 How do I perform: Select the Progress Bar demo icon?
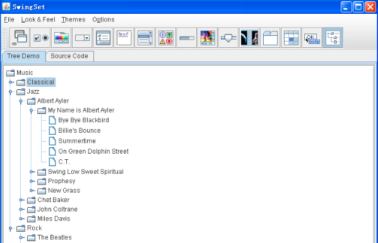point(187,38)
